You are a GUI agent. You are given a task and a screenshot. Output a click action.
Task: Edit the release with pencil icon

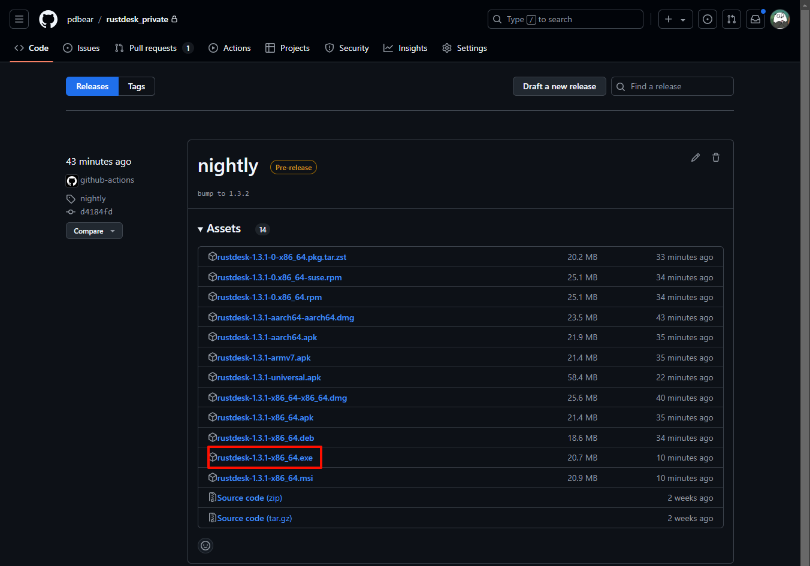click(696, 158)
